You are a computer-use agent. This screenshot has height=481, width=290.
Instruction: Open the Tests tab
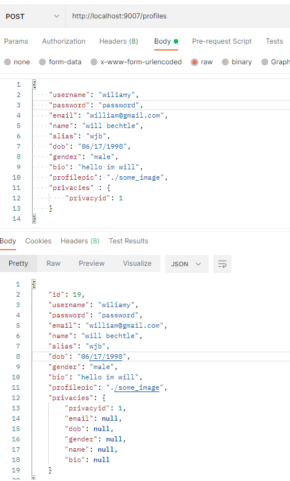[274, 41]
